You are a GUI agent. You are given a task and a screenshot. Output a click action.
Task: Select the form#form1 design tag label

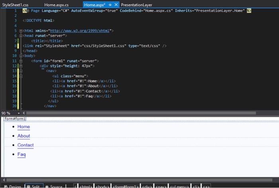15,119
